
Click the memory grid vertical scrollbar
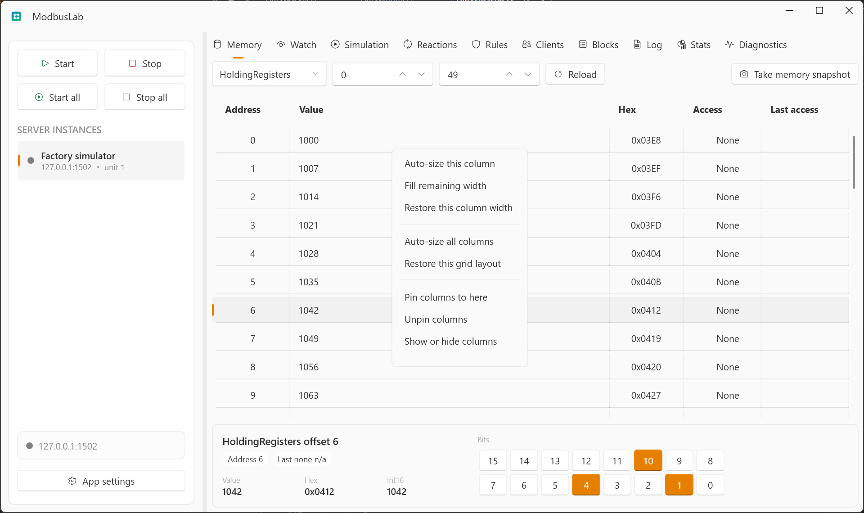pos(854,162)
